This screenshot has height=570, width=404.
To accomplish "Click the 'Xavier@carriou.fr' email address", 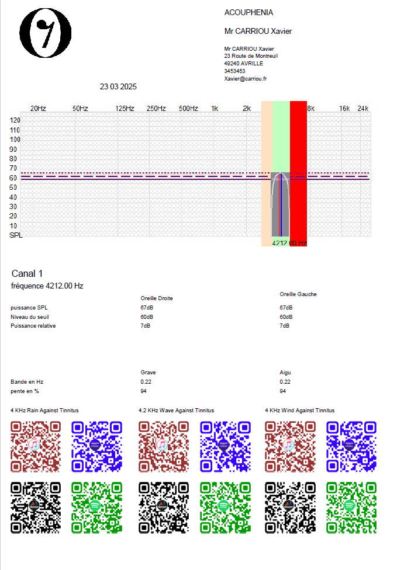I will pyautogui.click(x=246, y=78).
